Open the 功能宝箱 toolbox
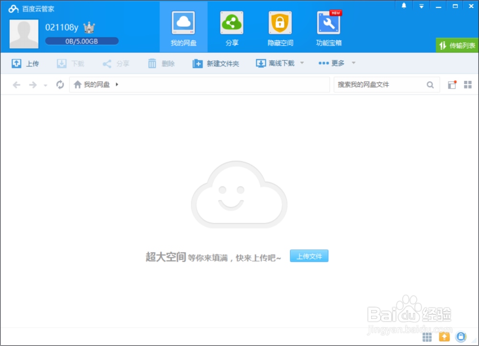 (x=329, y=27)
